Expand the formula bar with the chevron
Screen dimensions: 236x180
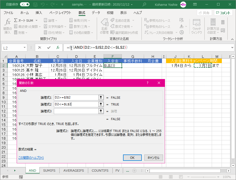click(232, 47)
